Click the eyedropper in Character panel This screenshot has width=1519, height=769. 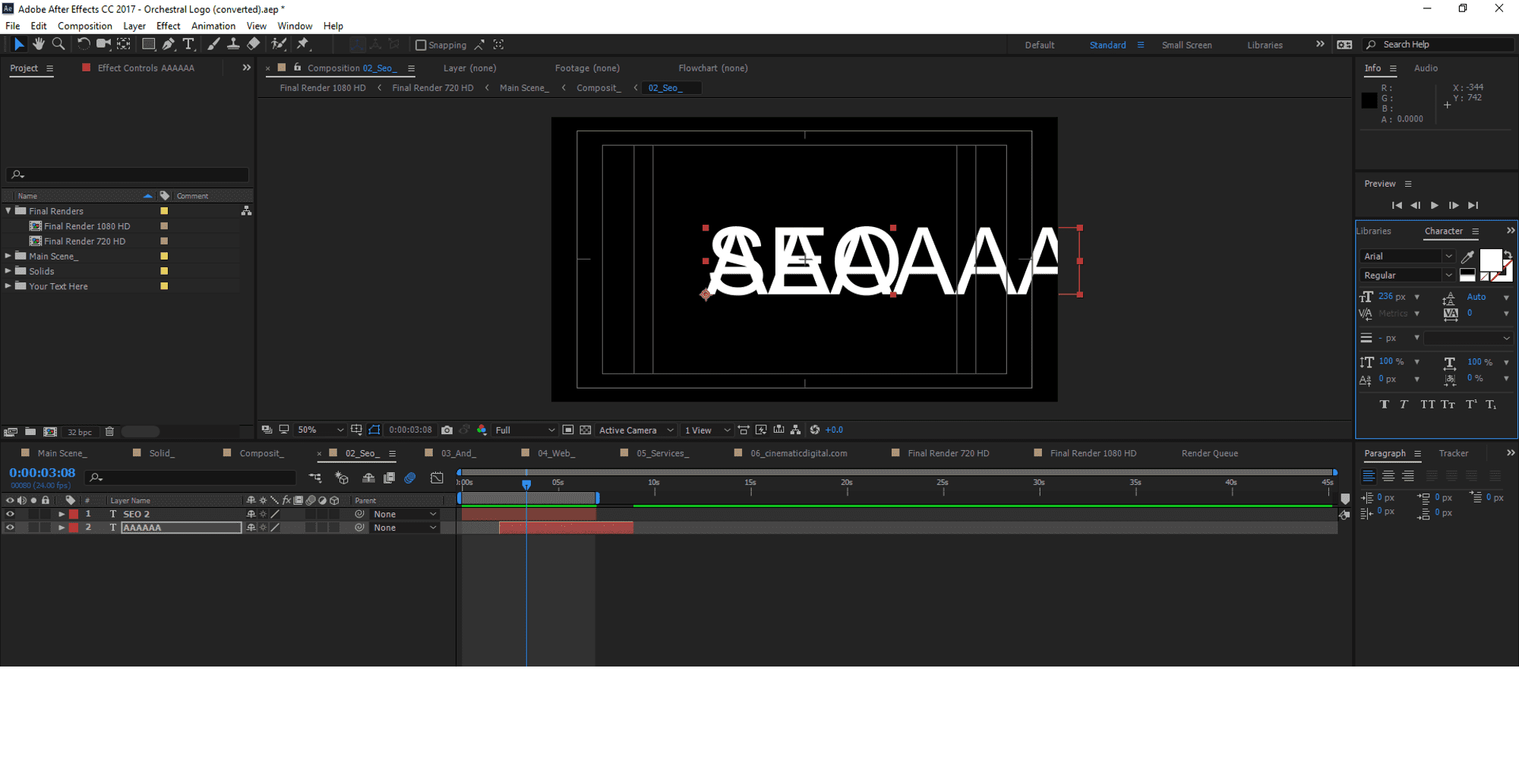[1467, 257]
